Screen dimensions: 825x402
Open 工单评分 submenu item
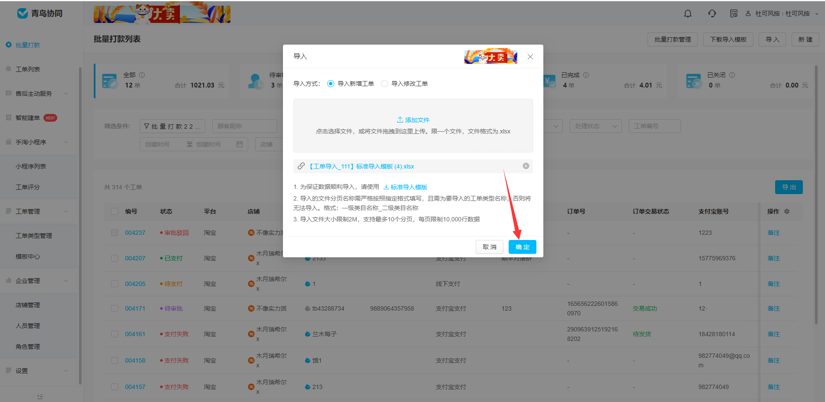point(28,187)
